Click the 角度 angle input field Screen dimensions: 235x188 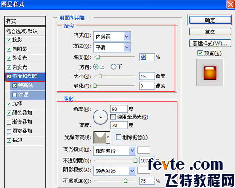(x=119, y=109)
